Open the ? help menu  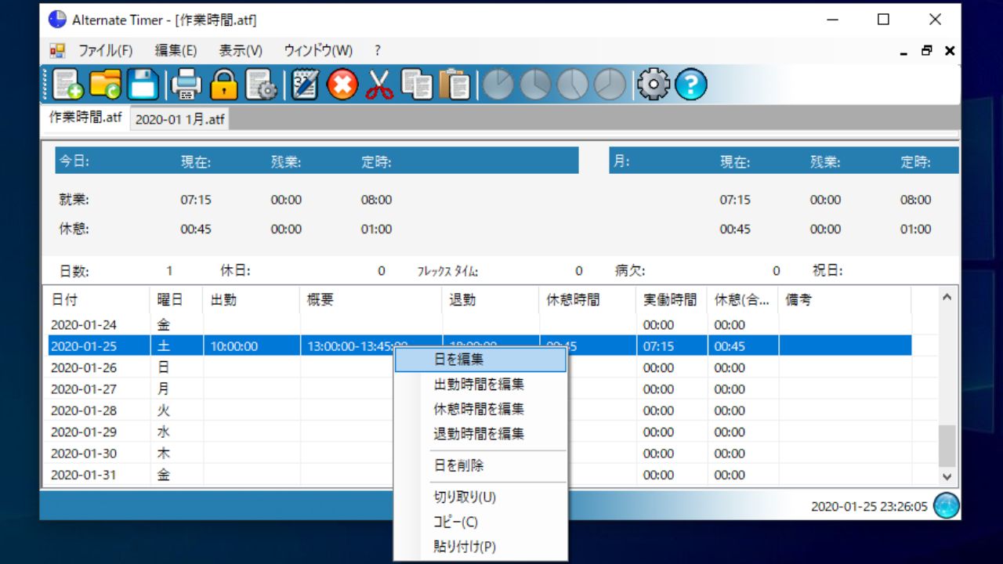pyautogui.click(x=377, y=51)
